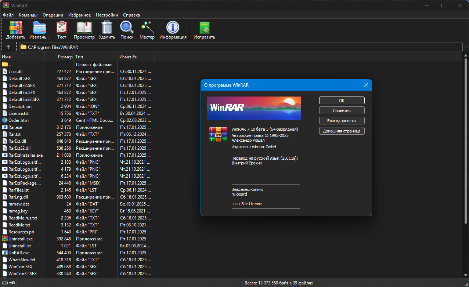Select the rarreg.key file name

[18, 211]
